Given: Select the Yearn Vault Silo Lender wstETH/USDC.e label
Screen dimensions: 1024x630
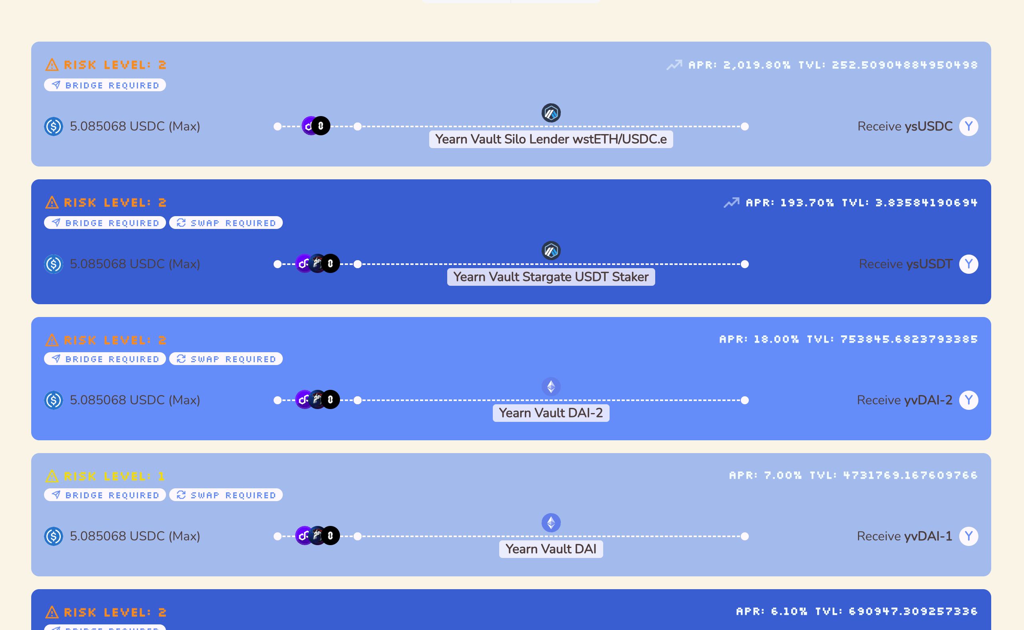Looking at the screenshot, I should coord(551,139).
